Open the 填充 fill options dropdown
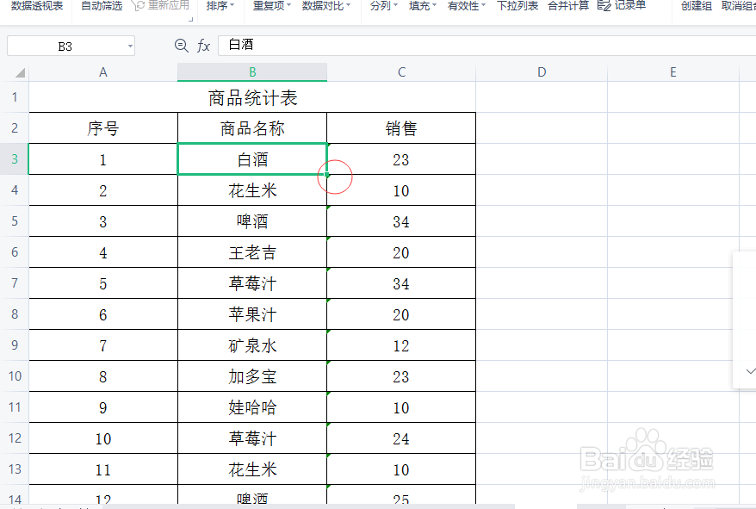 (422, 6)
